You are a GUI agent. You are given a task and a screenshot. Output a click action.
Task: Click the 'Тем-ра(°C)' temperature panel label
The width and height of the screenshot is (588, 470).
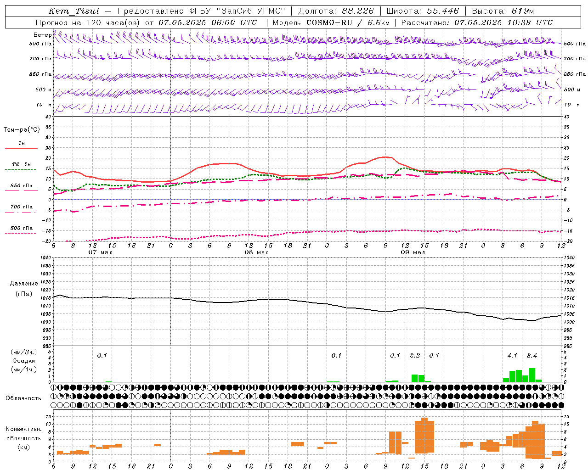coord(22,129)
